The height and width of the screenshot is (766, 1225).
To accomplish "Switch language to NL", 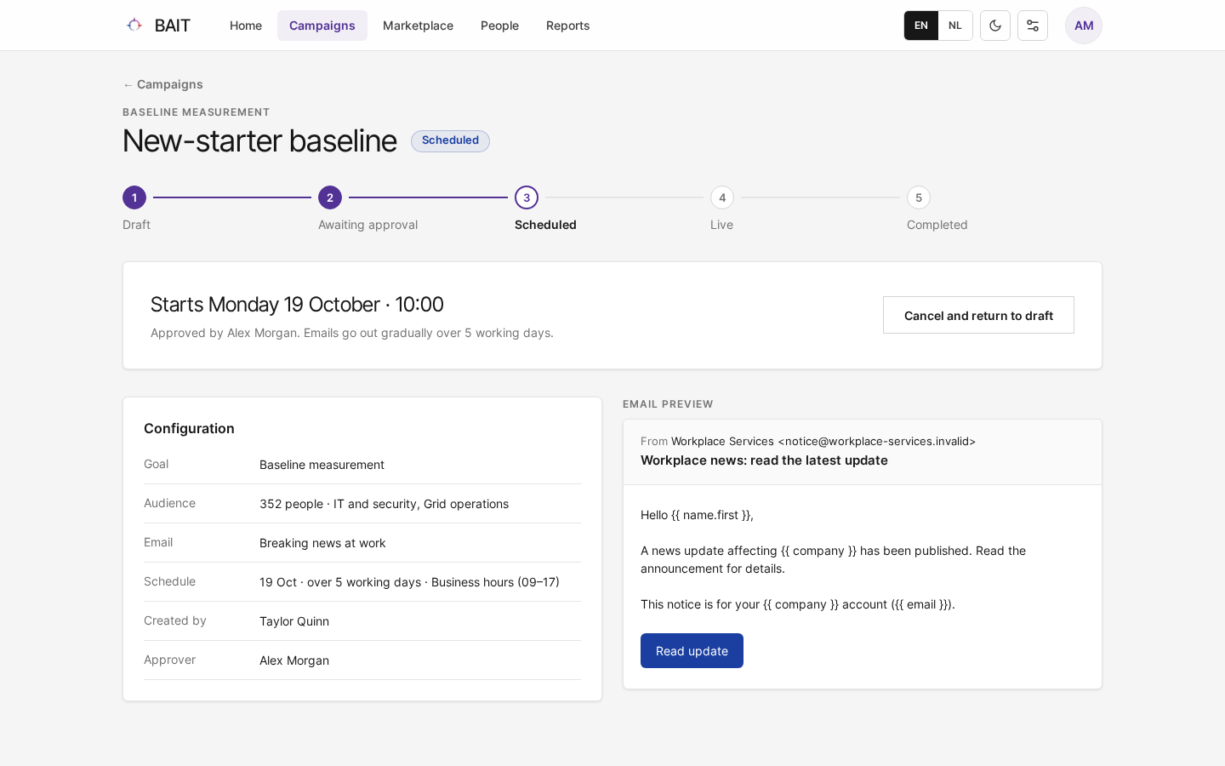I will [955, 26].
